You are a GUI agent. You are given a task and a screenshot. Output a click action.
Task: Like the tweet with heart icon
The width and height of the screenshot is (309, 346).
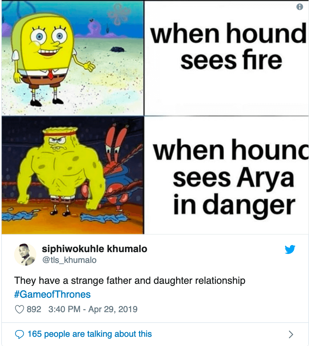(19, 309)
